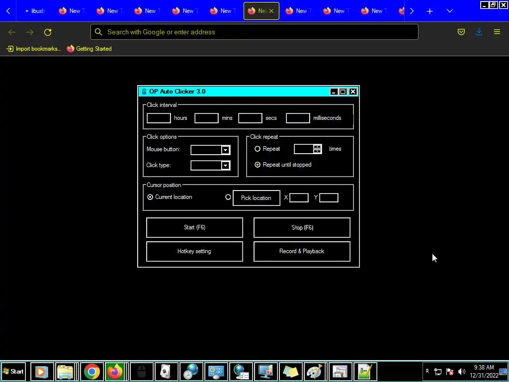Click the secs interval input field
Image resolution: width=509 pixels, height=382 pixels.
click(x=251, y=118)
